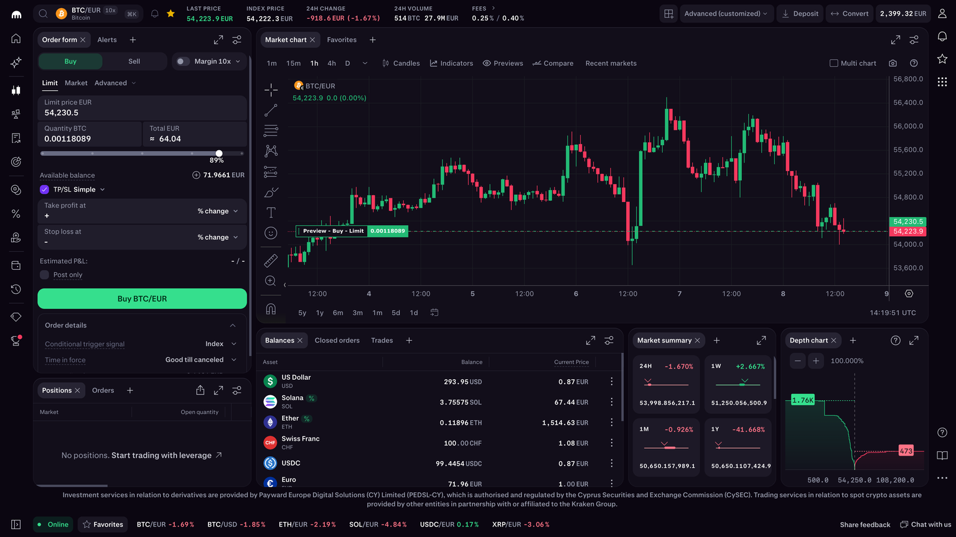
Task: Open three-dot menu for US Dollar row
Action: (612, 382)
